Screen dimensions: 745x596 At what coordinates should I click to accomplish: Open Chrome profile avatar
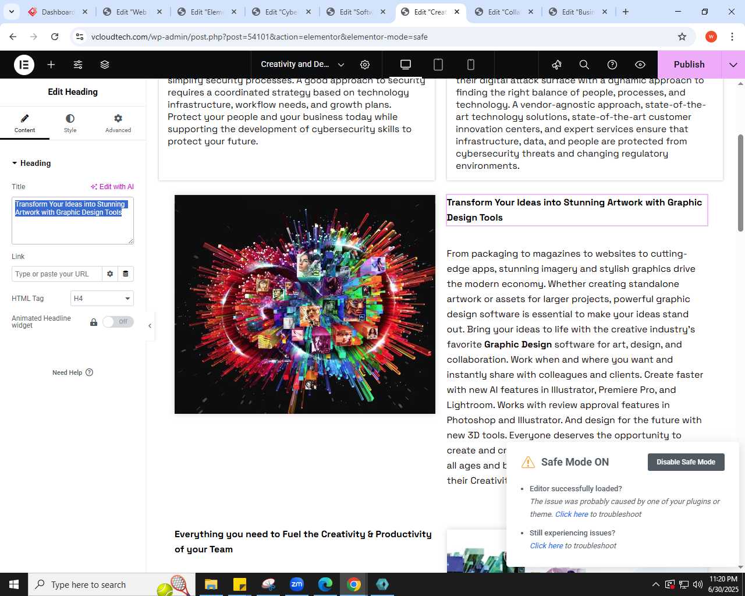pyautogui.click(x=711, y=37)
